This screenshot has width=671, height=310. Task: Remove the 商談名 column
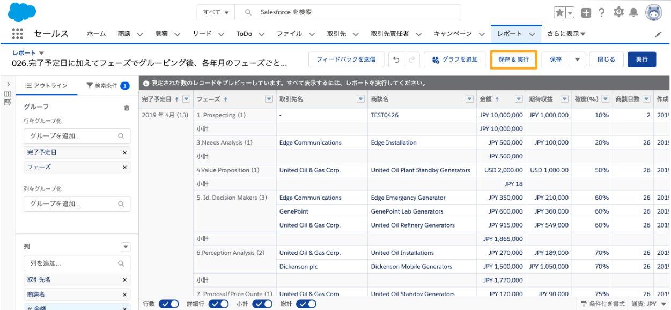(124, 294)
